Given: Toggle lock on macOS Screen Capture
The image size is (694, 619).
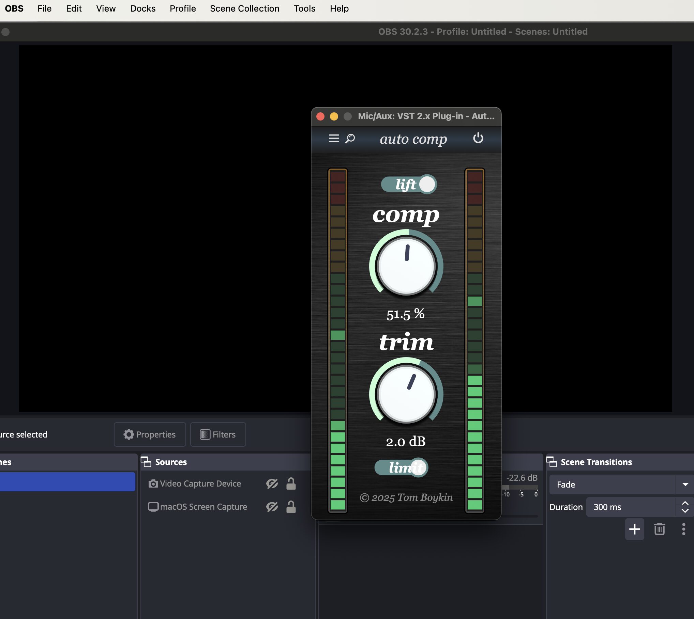Looking at the screenshot, I should coord(291,507).
